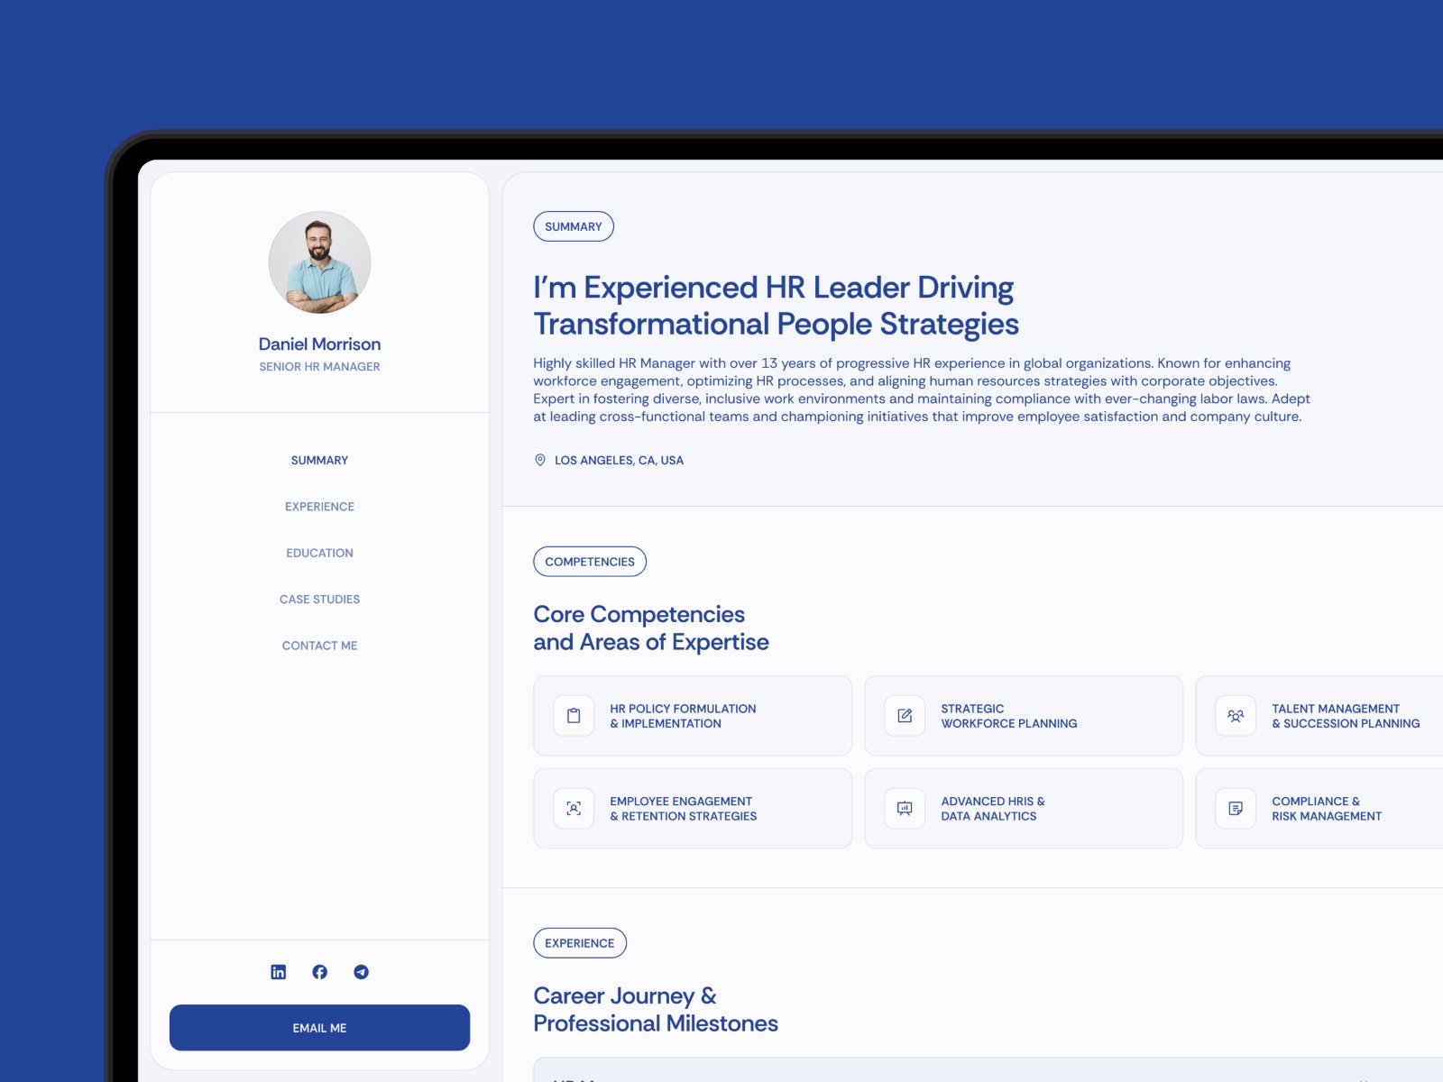Click the Advanced HRIS analytics icon
This screenshot has height=1082, width=1443.
click(x=905, y=809)
